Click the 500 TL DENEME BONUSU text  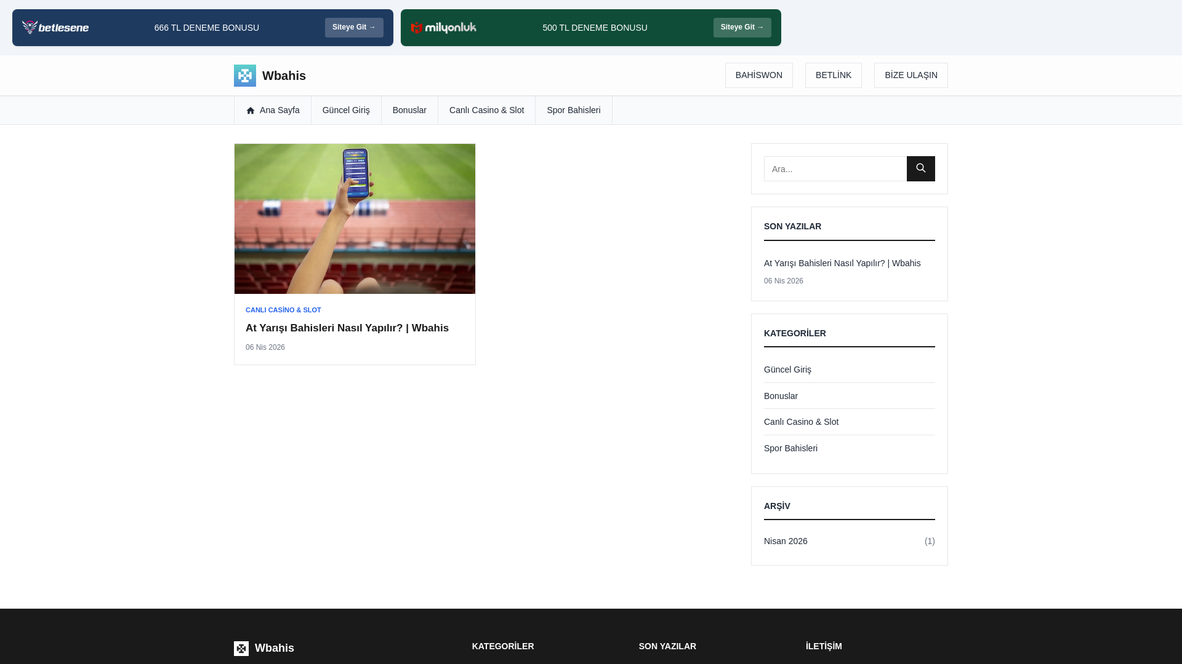[x=595, y=28]
